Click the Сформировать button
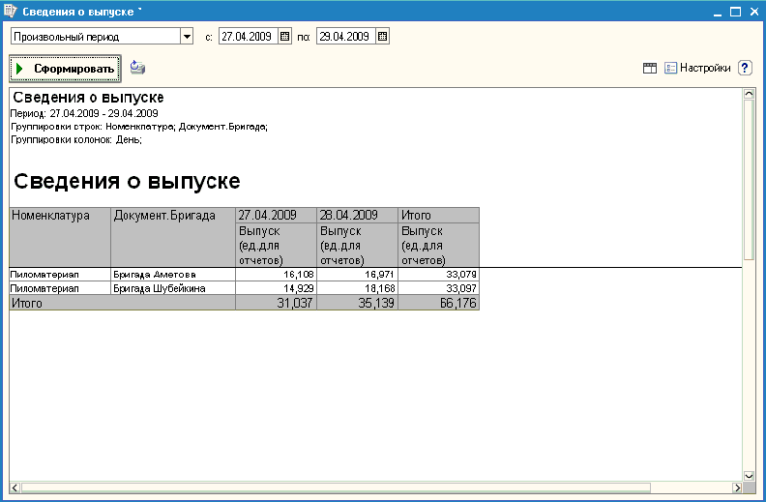The image size is (766, 502). pyautogui.click(x=65, y=69)
